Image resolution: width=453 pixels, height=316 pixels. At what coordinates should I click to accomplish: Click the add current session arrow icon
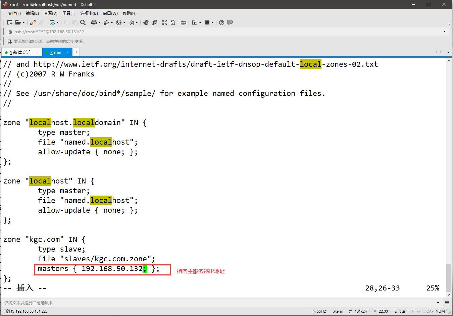(10, 42)
